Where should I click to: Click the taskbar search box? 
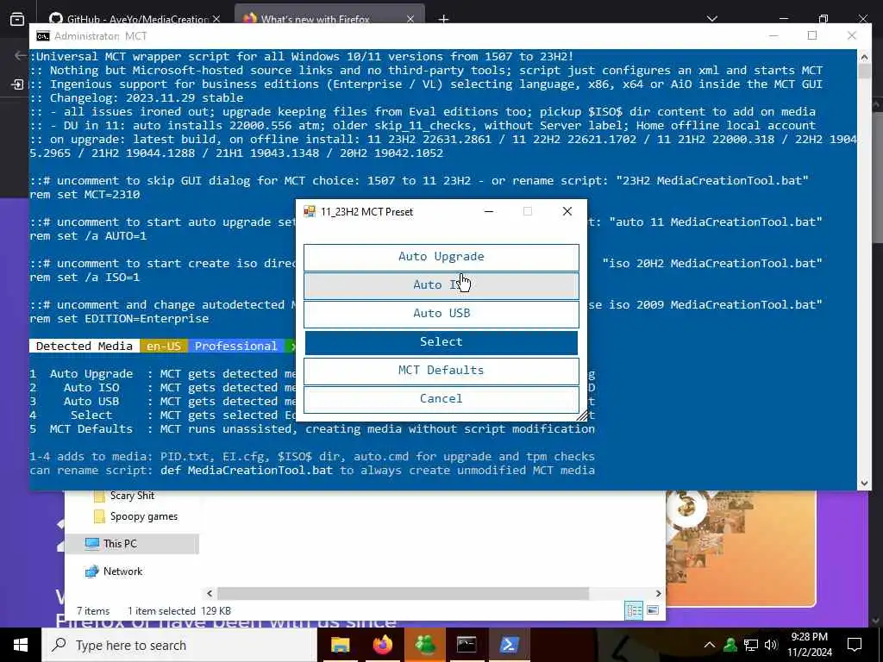click(x=179, y=645)
